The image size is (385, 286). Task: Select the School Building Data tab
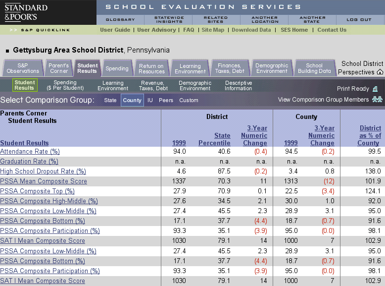click(x=314, y=68)
